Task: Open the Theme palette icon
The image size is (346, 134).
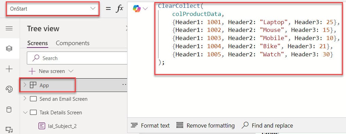Action: click(x=9, y=89)
